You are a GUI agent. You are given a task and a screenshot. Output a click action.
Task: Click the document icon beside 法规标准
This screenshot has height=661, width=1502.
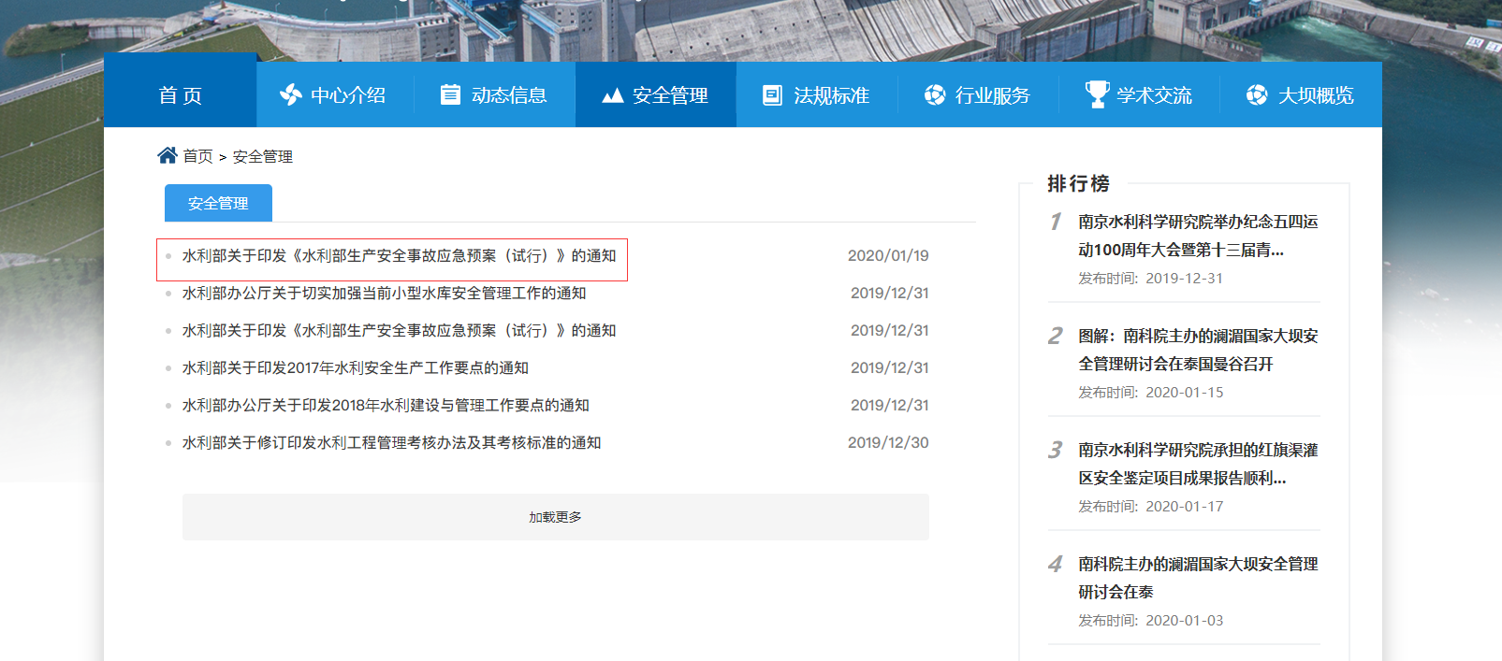[x=772, y=95]
